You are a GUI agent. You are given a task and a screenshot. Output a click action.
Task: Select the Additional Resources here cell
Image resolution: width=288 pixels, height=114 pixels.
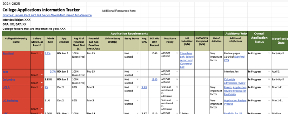pos(119,11)
